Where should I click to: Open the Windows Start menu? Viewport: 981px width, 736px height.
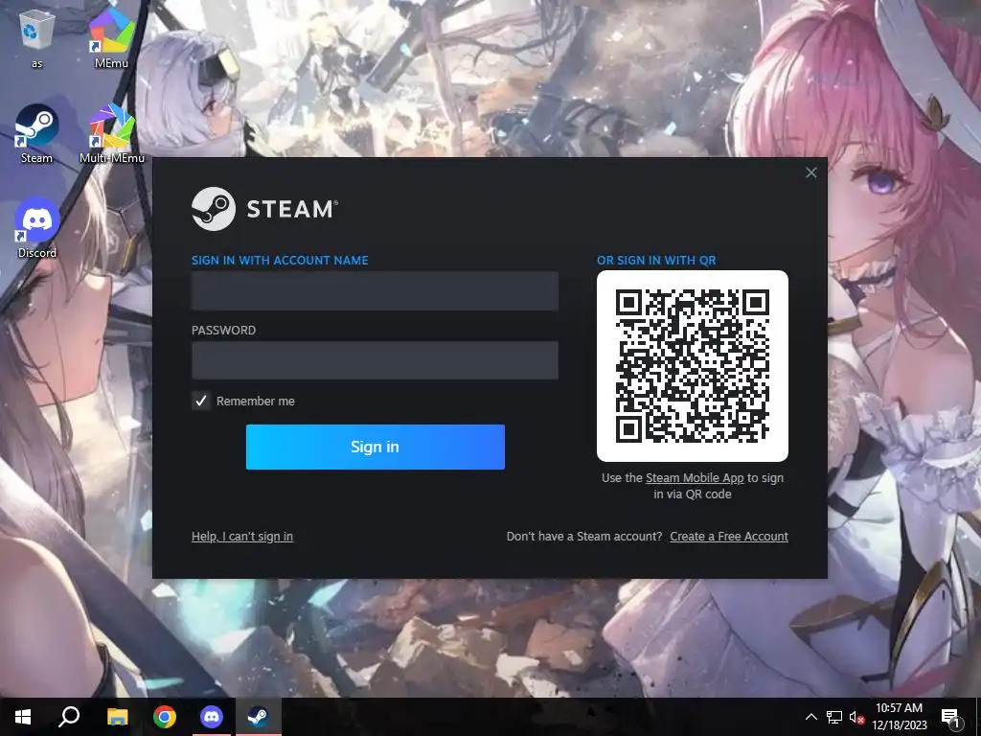(x=23, y=717)
